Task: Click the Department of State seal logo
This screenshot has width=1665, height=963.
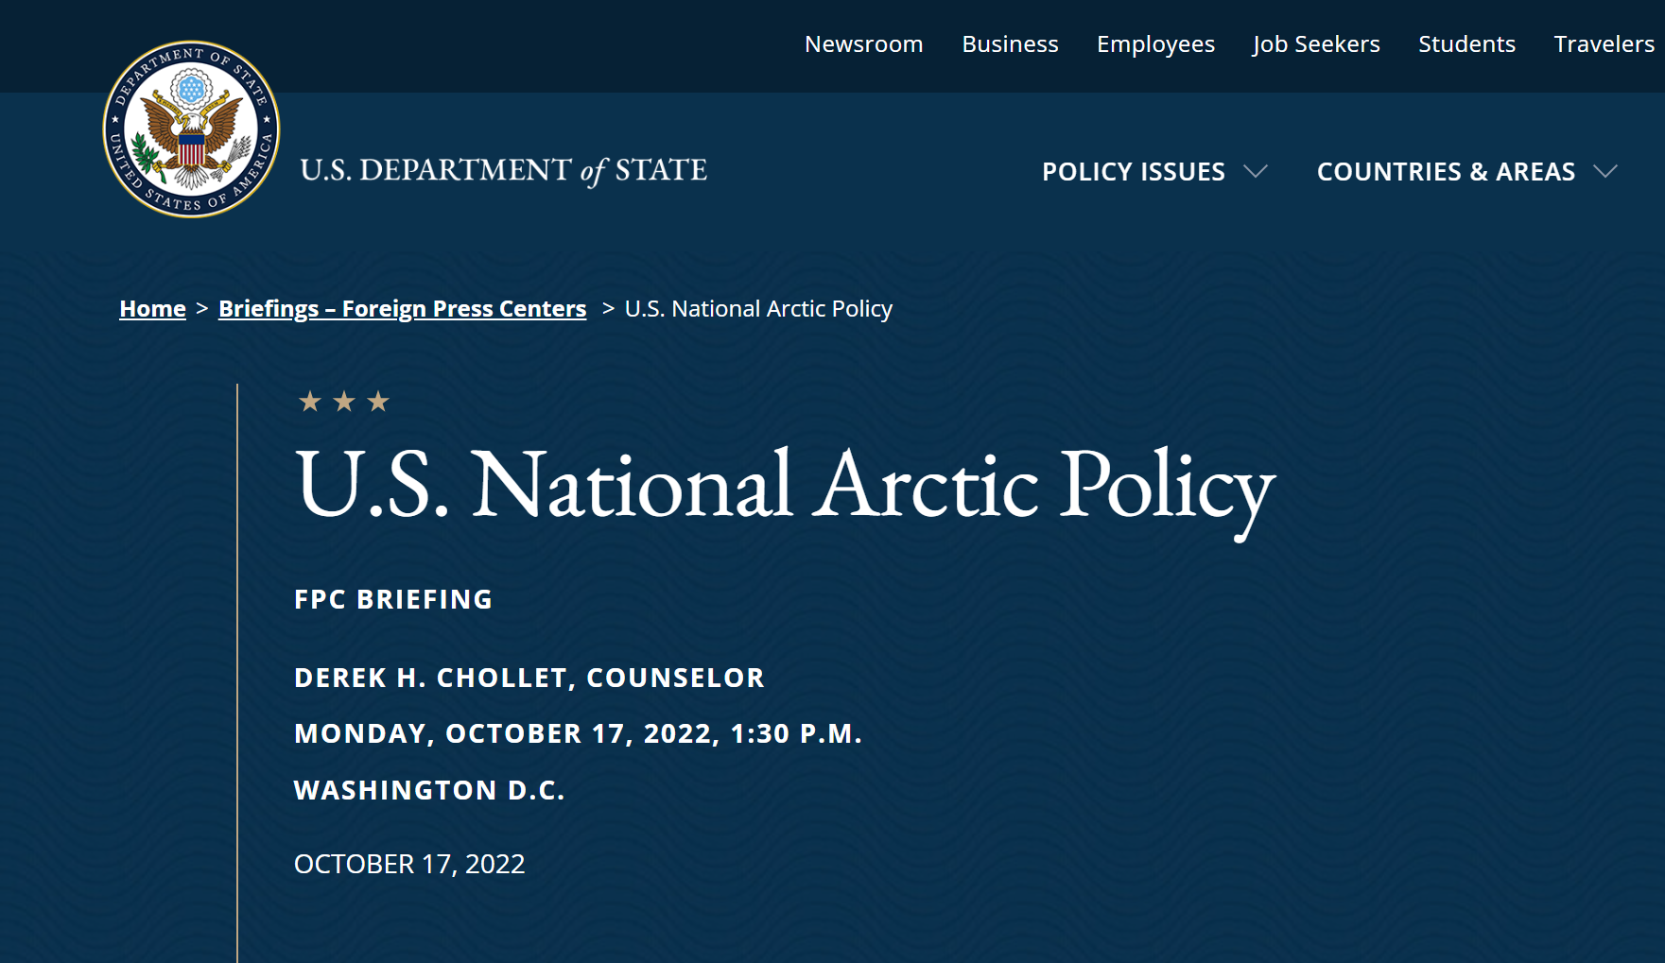Action: click(192, 129)
